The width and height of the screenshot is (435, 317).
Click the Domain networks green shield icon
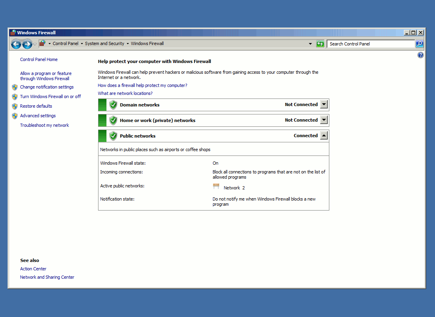point(113,105)
